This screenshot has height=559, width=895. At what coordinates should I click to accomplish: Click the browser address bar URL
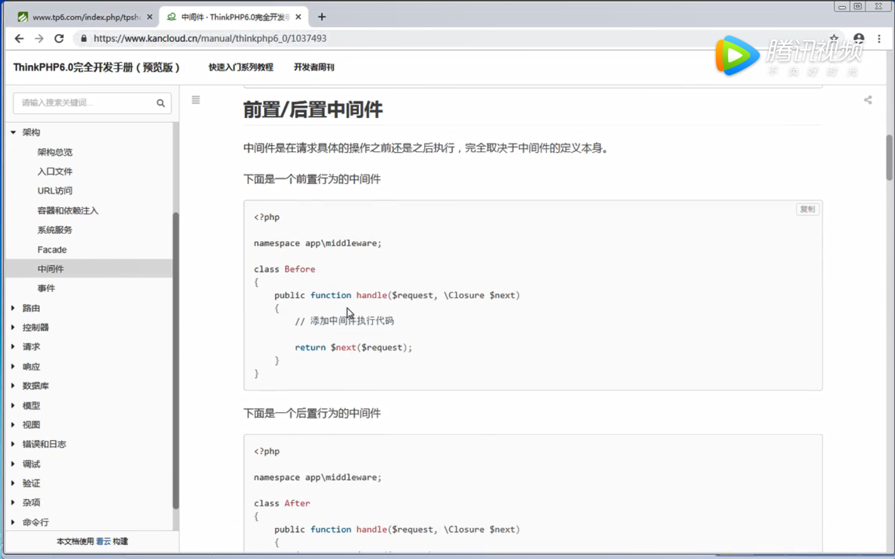point(210,38)
